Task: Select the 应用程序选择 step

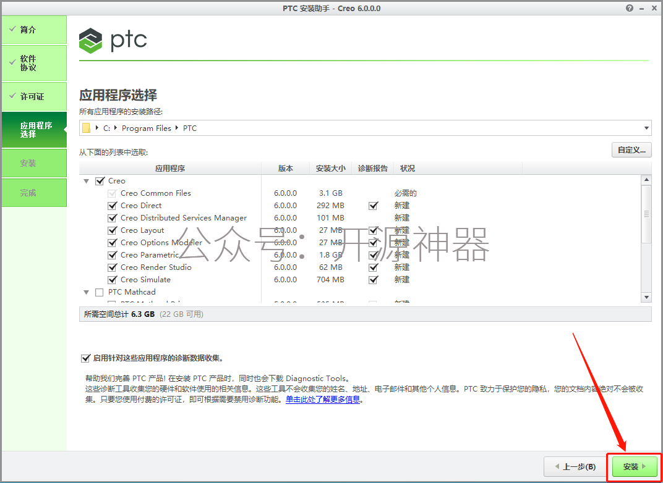Action: (34, 130)
